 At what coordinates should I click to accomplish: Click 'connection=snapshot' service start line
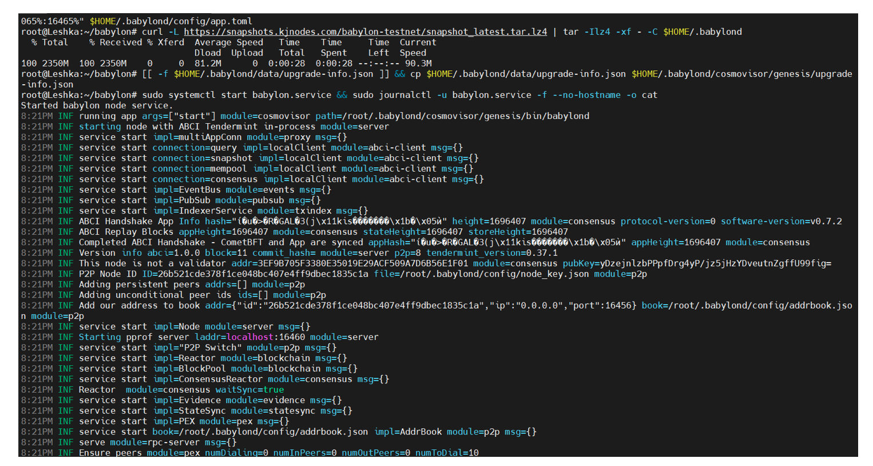tap(250, 158)
